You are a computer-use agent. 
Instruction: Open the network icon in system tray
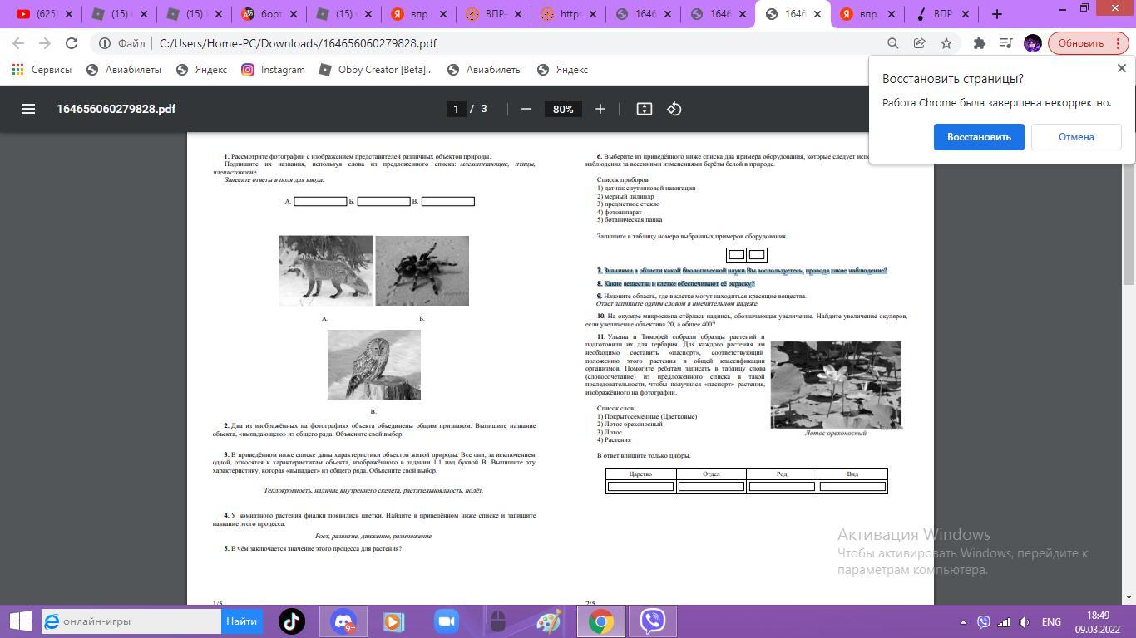tap(1004, 621)
